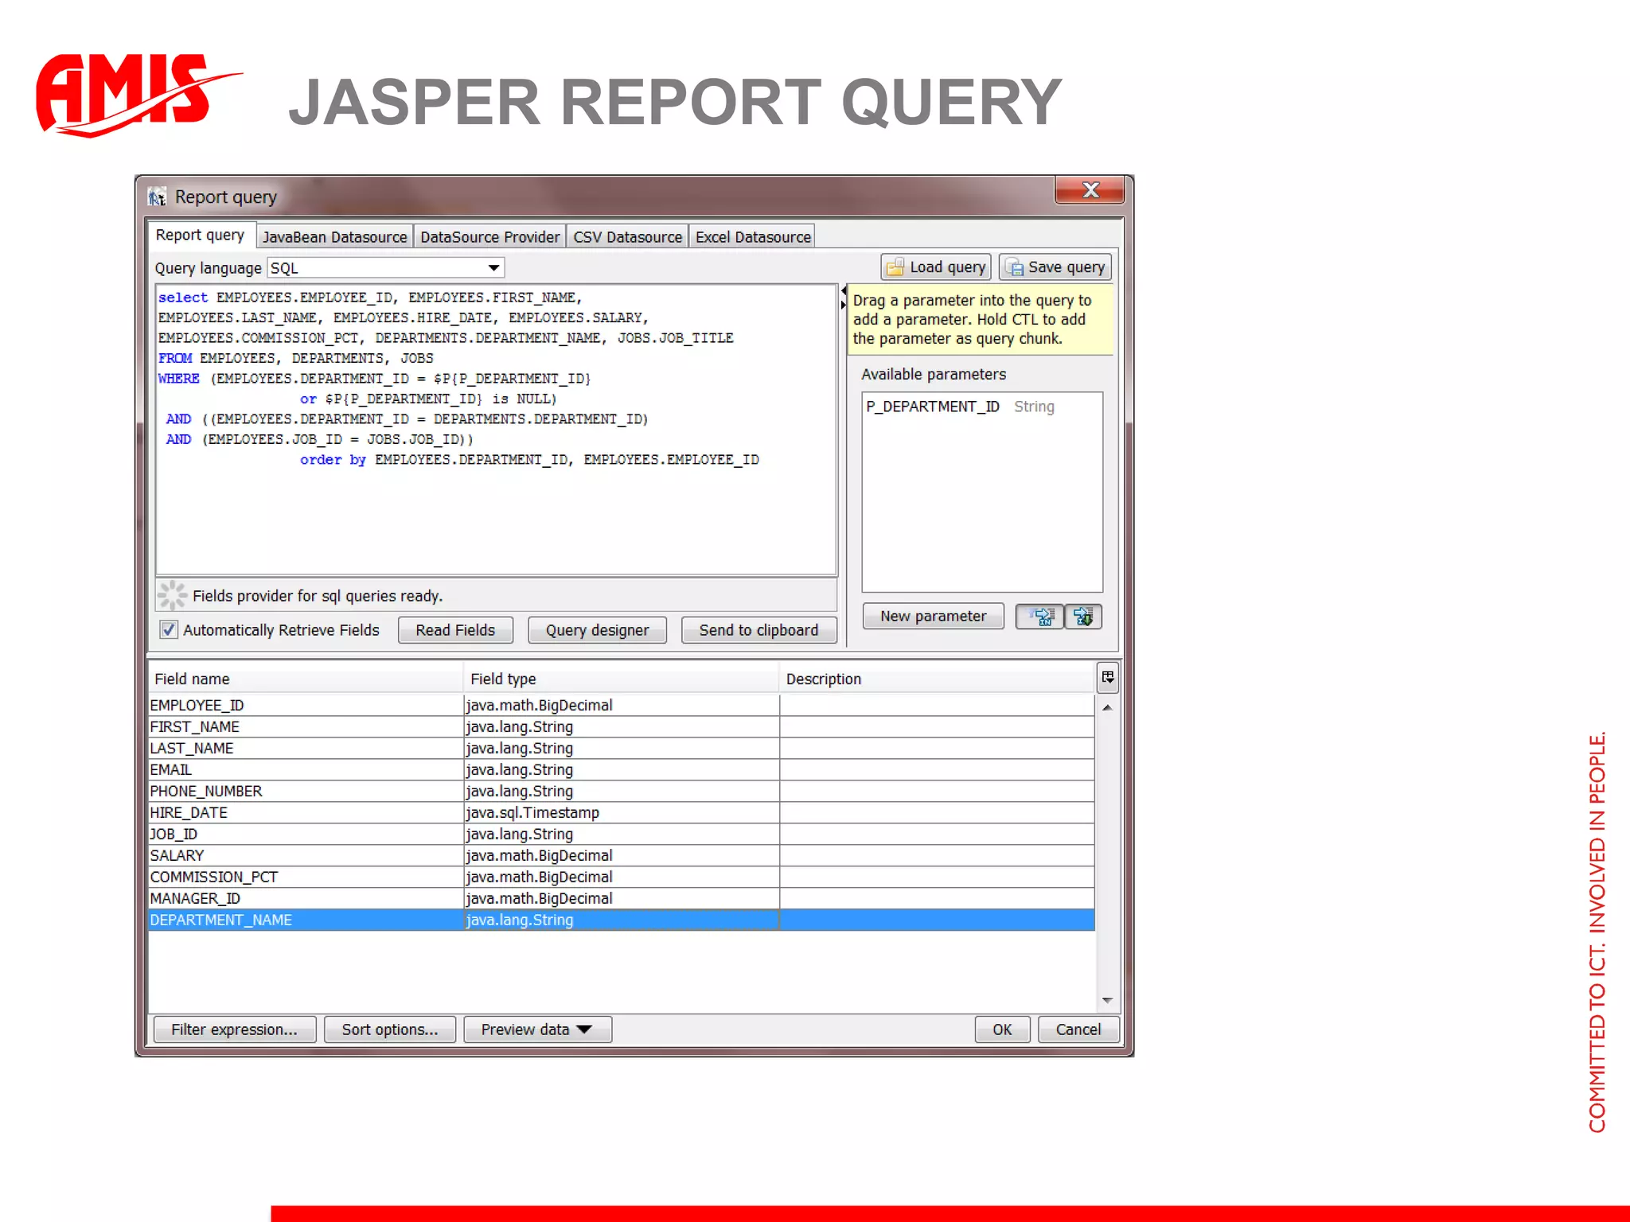The width and height of the screenshot is (1630, 1222).
Task: Click the Description column header
Action: coord(938,679)
